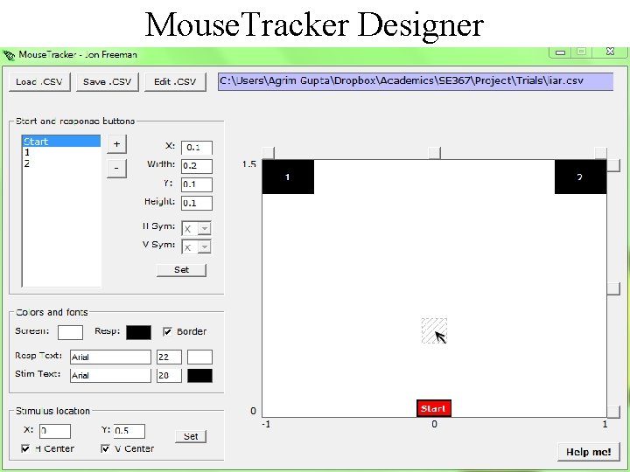Click the right-side upper ruler handle
The height and width of the screenshot is (472, 630).
613,166
